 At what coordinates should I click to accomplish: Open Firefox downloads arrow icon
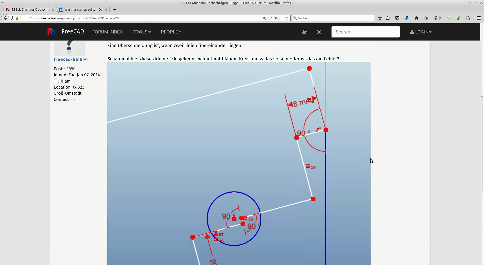[407, 18]
